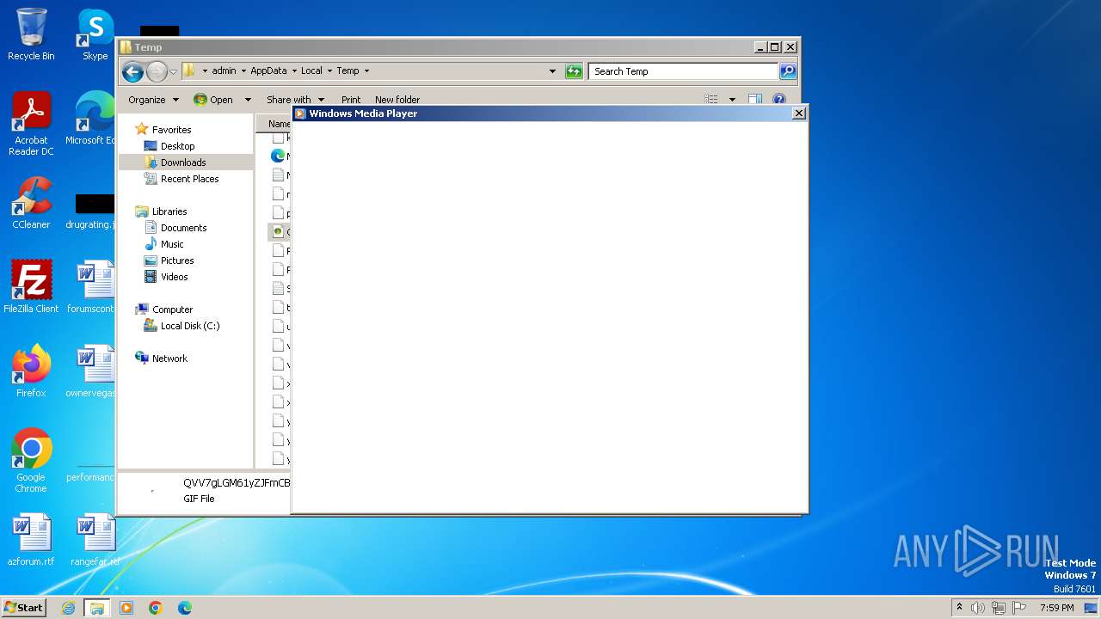Open the Start menu

click(23, 607)
